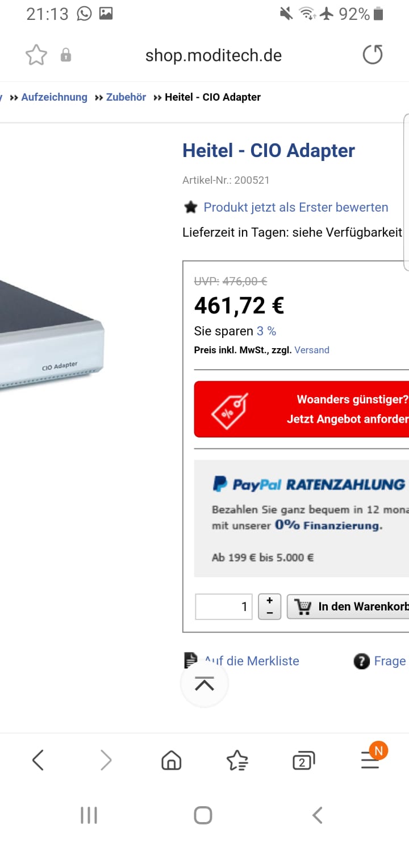This screenshot has width=409, height=842.
Task: Click 'Produkt jetzt als Erster bewerten' link
Action: (x=296, y=207)
